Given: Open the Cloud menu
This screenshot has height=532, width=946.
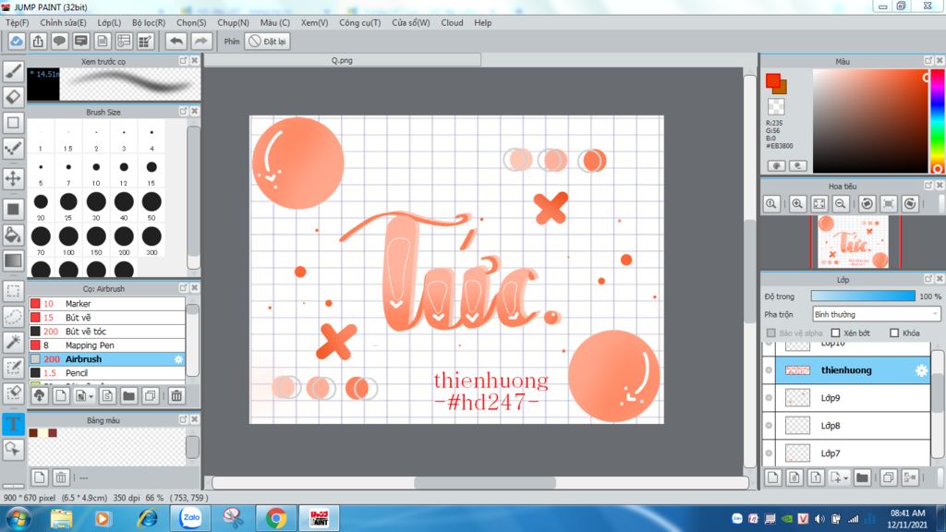Looking at the screenshot, I should coord(452,22).
